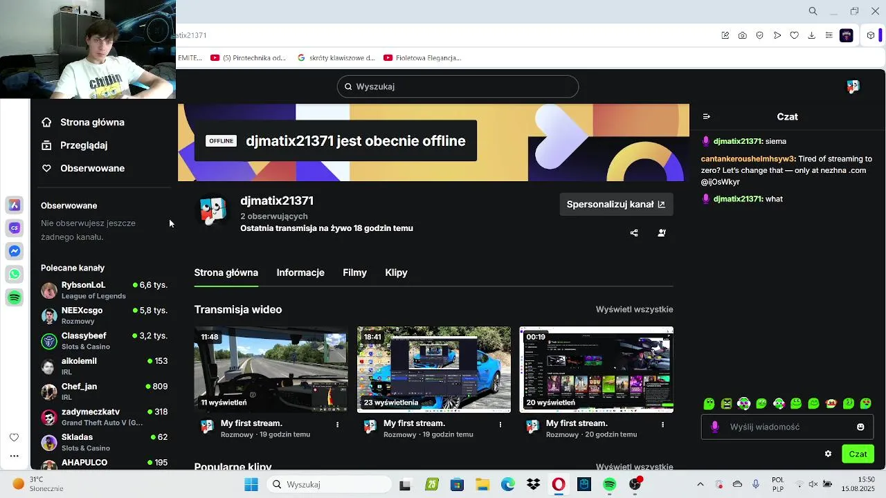Viewport: 886px width, 498px height.
Task: Click the Spersonalizuj kanał button
Action: [616, 204]
